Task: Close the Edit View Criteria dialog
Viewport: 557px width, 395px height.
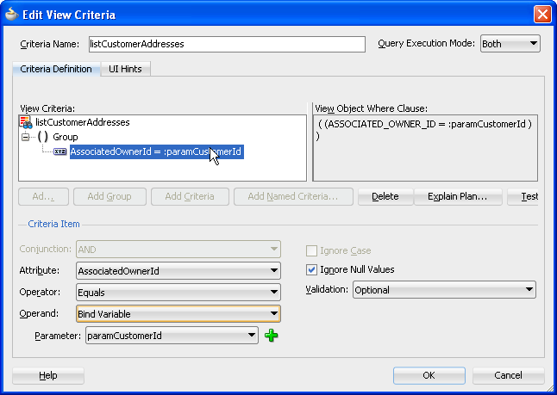Action: pyautogui.click(x=542, y=15)
